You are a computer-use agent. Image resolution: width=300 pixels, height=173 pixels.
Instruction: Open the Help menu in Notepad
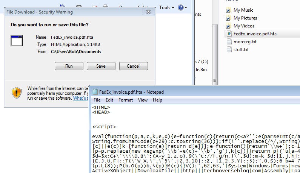click(157, 100)
